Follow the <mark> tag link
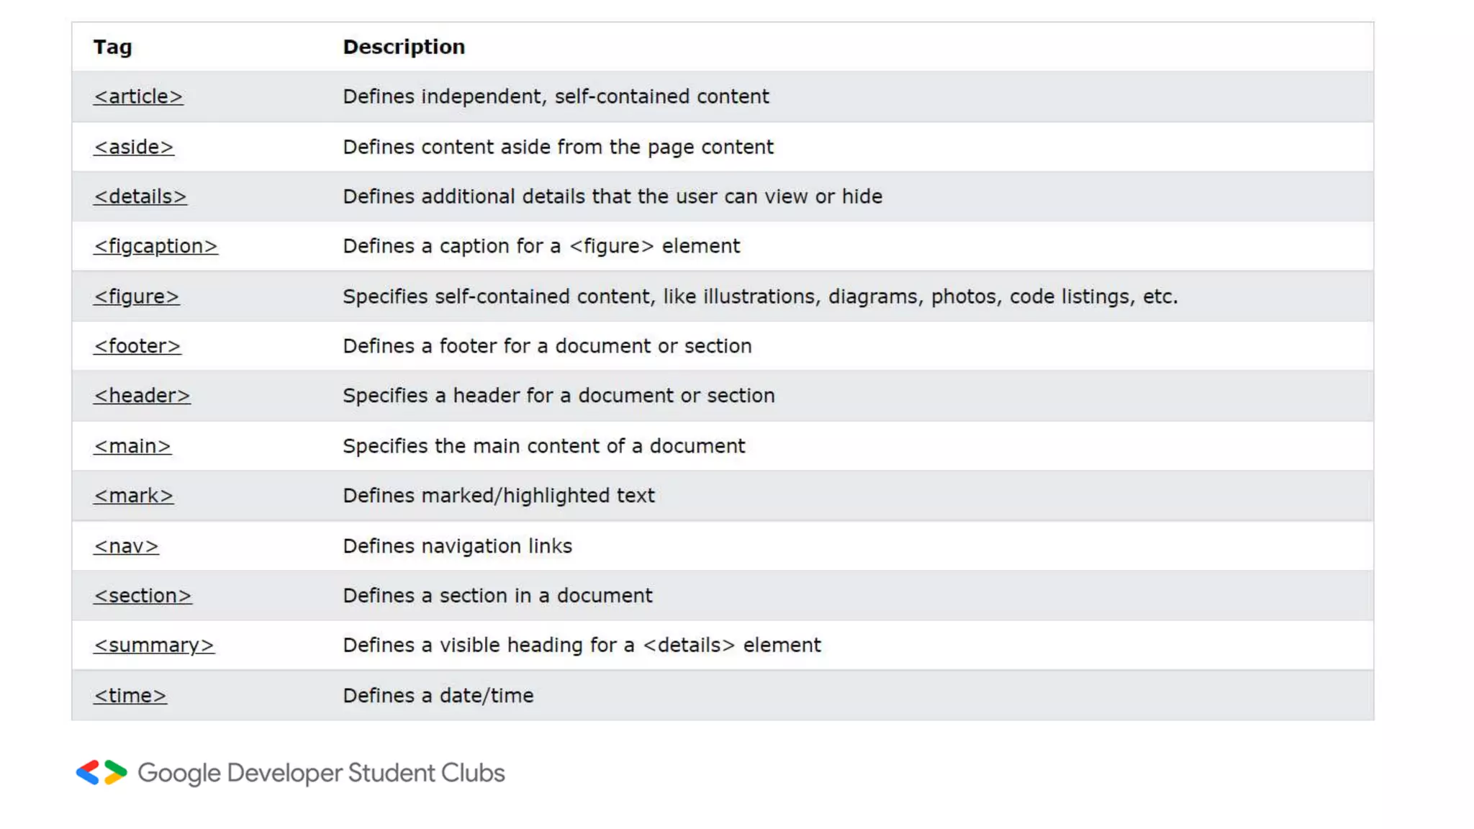This screenshot has width=1474, height=829. [x=133, y=496]
